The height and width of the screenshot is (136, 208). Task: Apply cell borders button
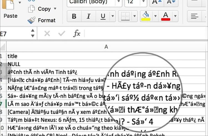125,16
